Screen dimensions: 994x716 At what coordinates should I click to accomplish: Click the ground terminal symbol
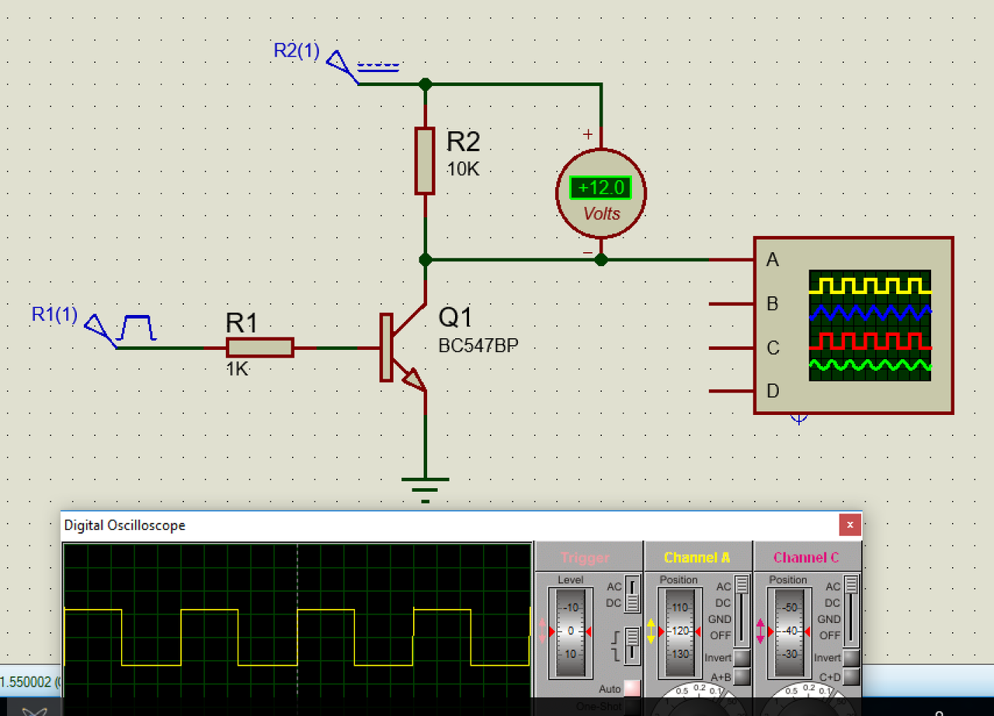point(425,489)
